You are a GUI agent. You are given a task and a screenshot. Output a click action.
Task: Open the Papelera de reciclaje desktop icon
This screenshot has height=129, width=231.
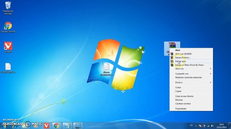8,8
